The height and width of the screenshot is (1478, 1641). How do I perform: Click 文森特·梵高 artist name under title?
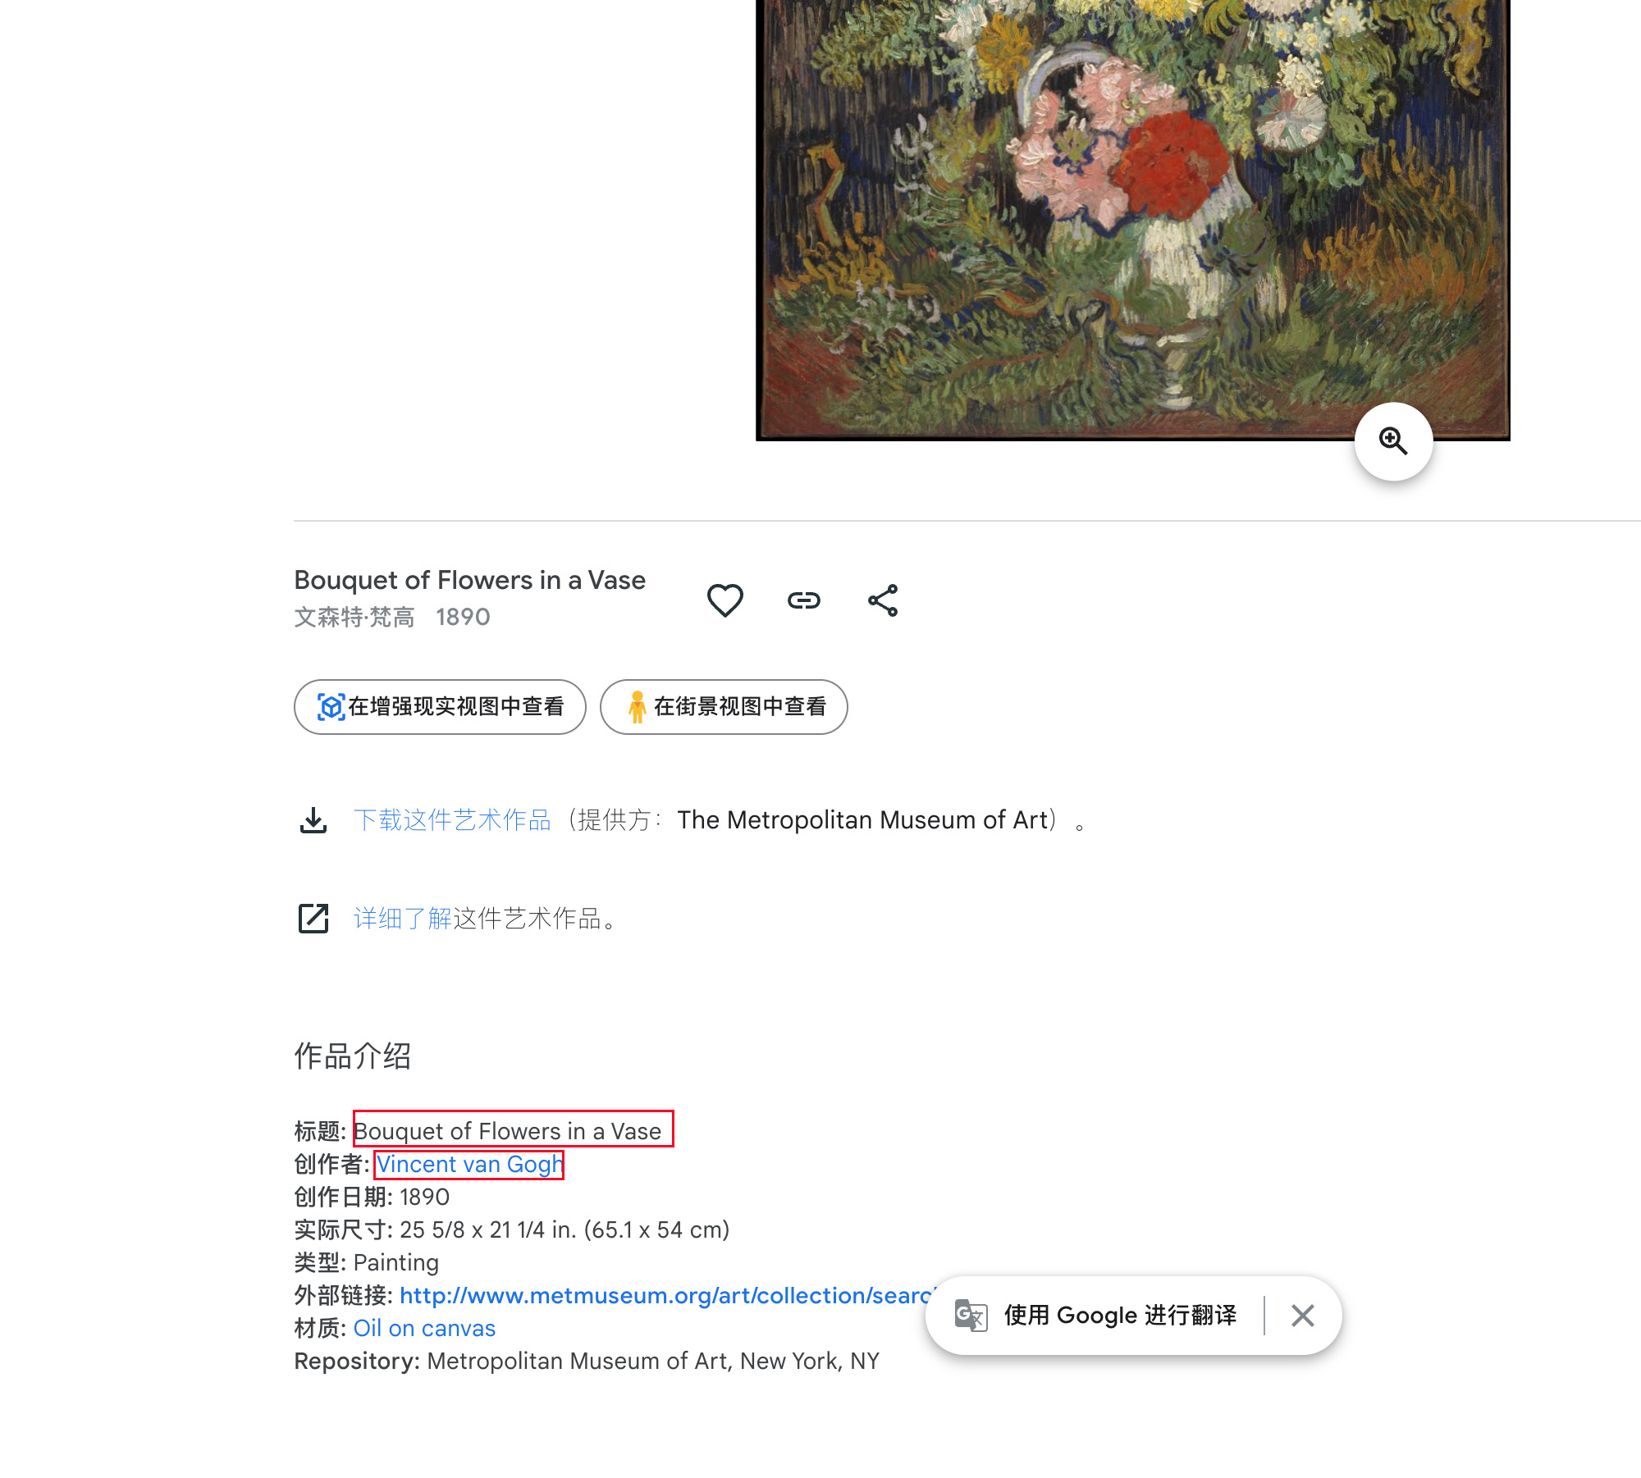coord(354,617)
